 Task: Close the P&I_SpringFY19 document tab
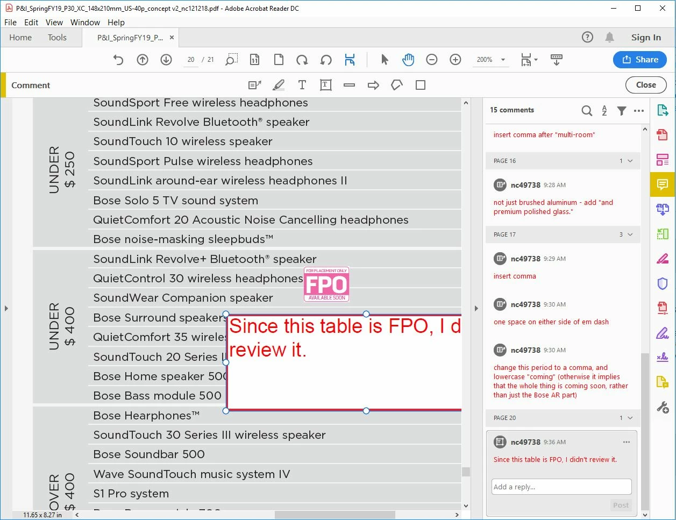pos(172,38)
